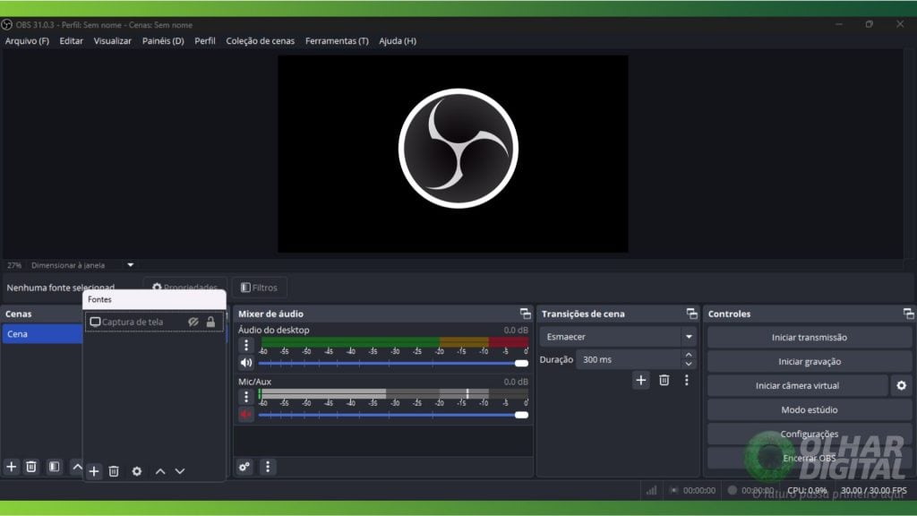Unmute the Mic/Aux audio channel

tap(246, 414)
